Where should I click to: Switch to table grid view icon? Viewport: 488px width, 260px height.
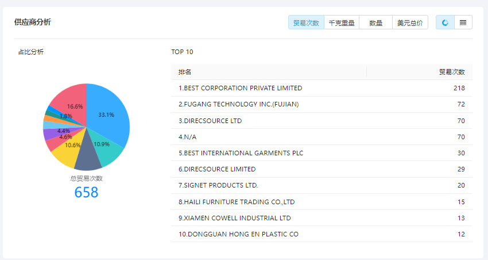tap(463, 23)
